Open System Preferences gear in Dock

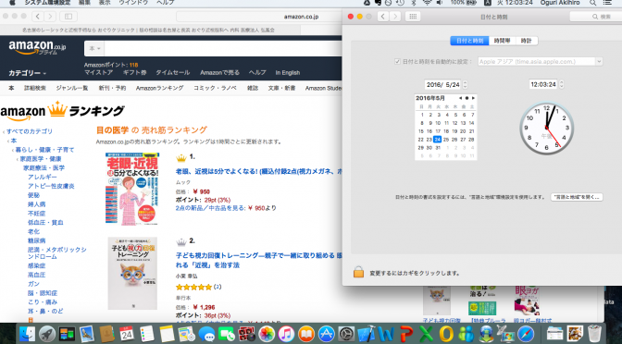(346, 334)
